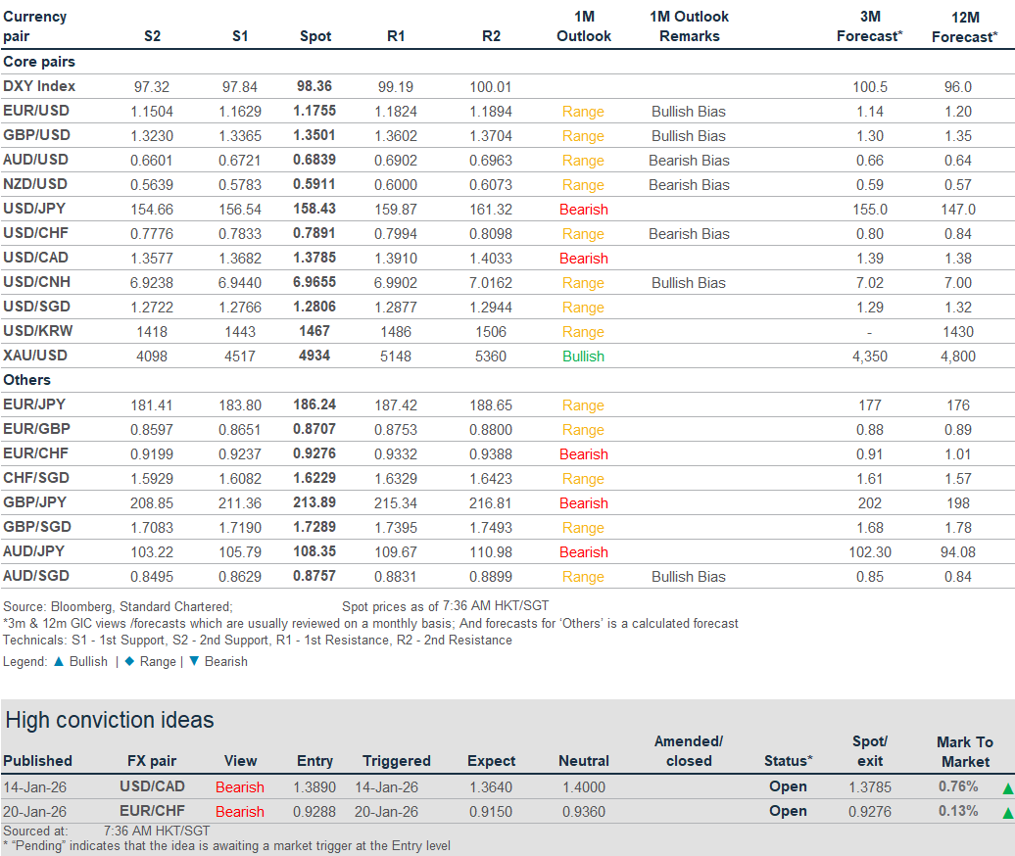Click the XAU/USD 12M forecast 4,800

[x=957, y=357]
